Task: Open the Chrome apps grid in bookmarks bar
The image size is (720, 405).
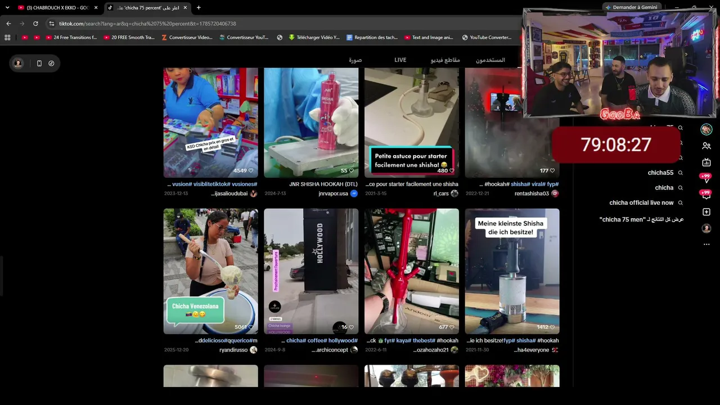Action: (x=7, y=38)
